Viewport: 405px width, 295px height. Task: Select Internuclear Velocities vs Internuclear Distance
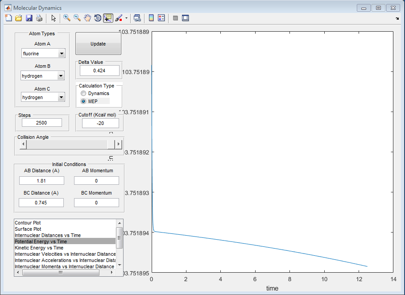click(x=65, y=254)
